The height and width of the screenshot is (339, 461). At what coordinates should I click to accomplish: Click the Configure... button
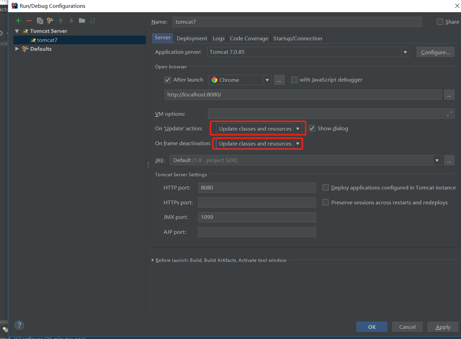click(x=435, y=52)
